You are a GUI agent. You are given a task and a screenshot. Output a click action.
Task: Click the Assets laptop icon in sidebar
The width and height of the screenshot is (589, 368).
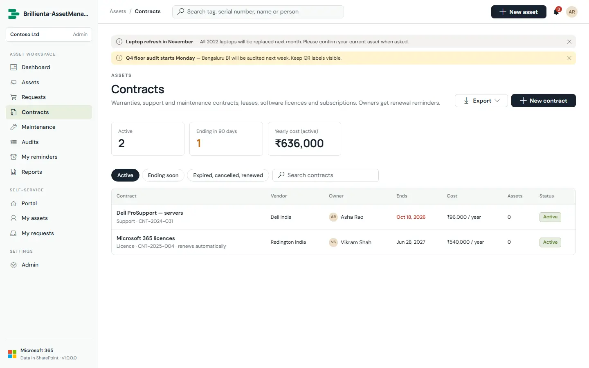pyautogui.click(x=13, y=82)
